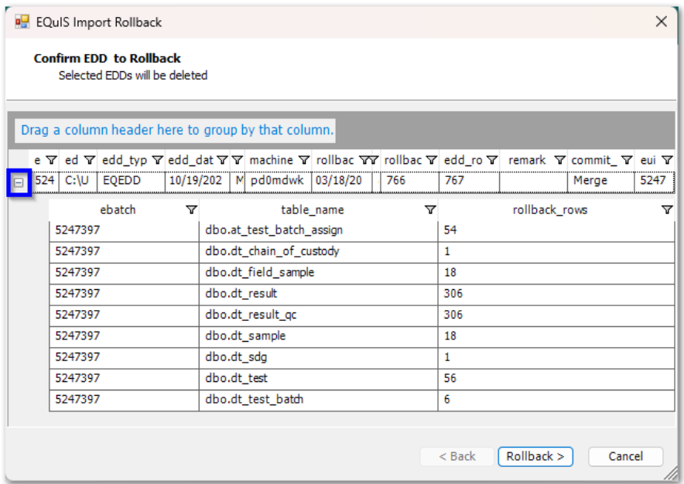Click the EQEDD cell in the EDD row
This screenshot has width=684, height=484.
click(129, 181)
